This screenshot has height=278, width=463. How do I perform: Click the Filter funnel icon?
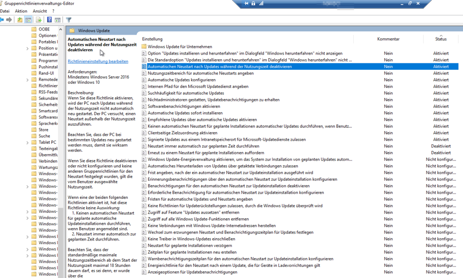[x=69, y=20]
